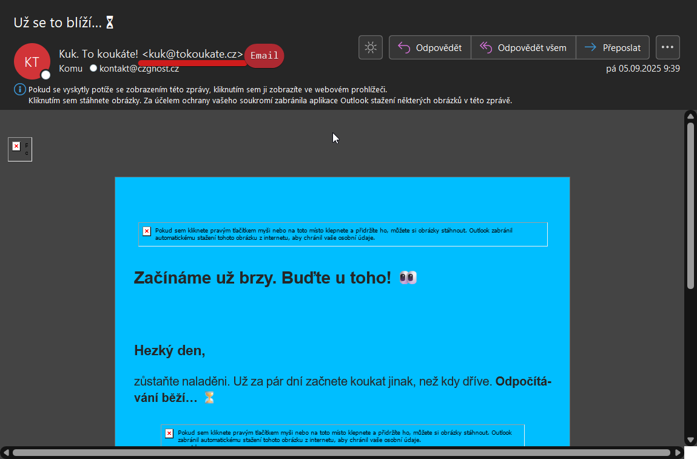Click the presence dot on the sender avatar
The height and width of the screenshot is (459, 697).
coord(45,75)
